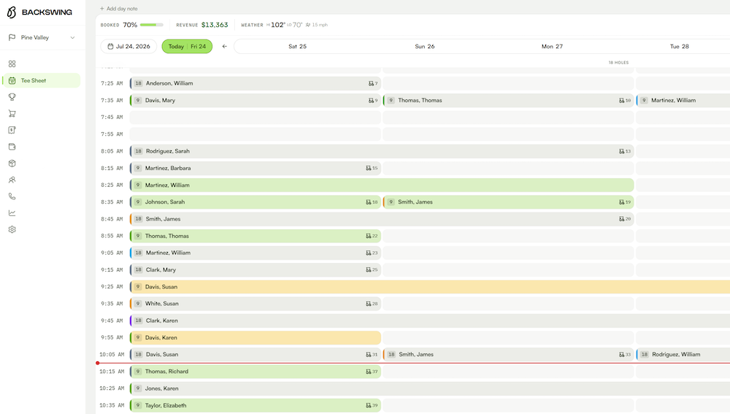Open the Davis, Susan 9:25 AM booking
Screen dimensions: 730x414
click(430, 286)
